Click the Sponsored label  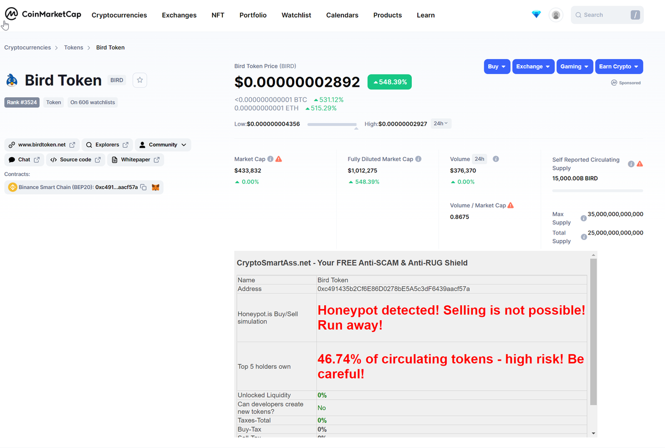pos(626,83)
